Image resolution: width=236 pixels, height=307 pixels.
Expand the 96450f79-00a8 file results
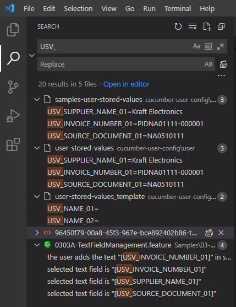click(x=37, y=233)
